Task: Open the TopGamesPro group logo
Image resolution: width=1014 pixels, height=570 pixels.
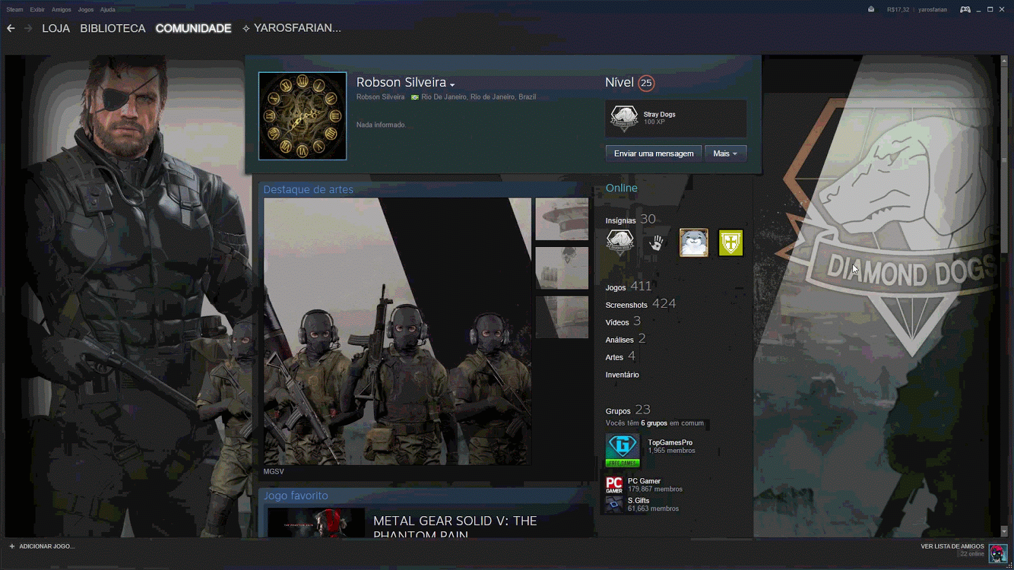Action: (622, 450)
